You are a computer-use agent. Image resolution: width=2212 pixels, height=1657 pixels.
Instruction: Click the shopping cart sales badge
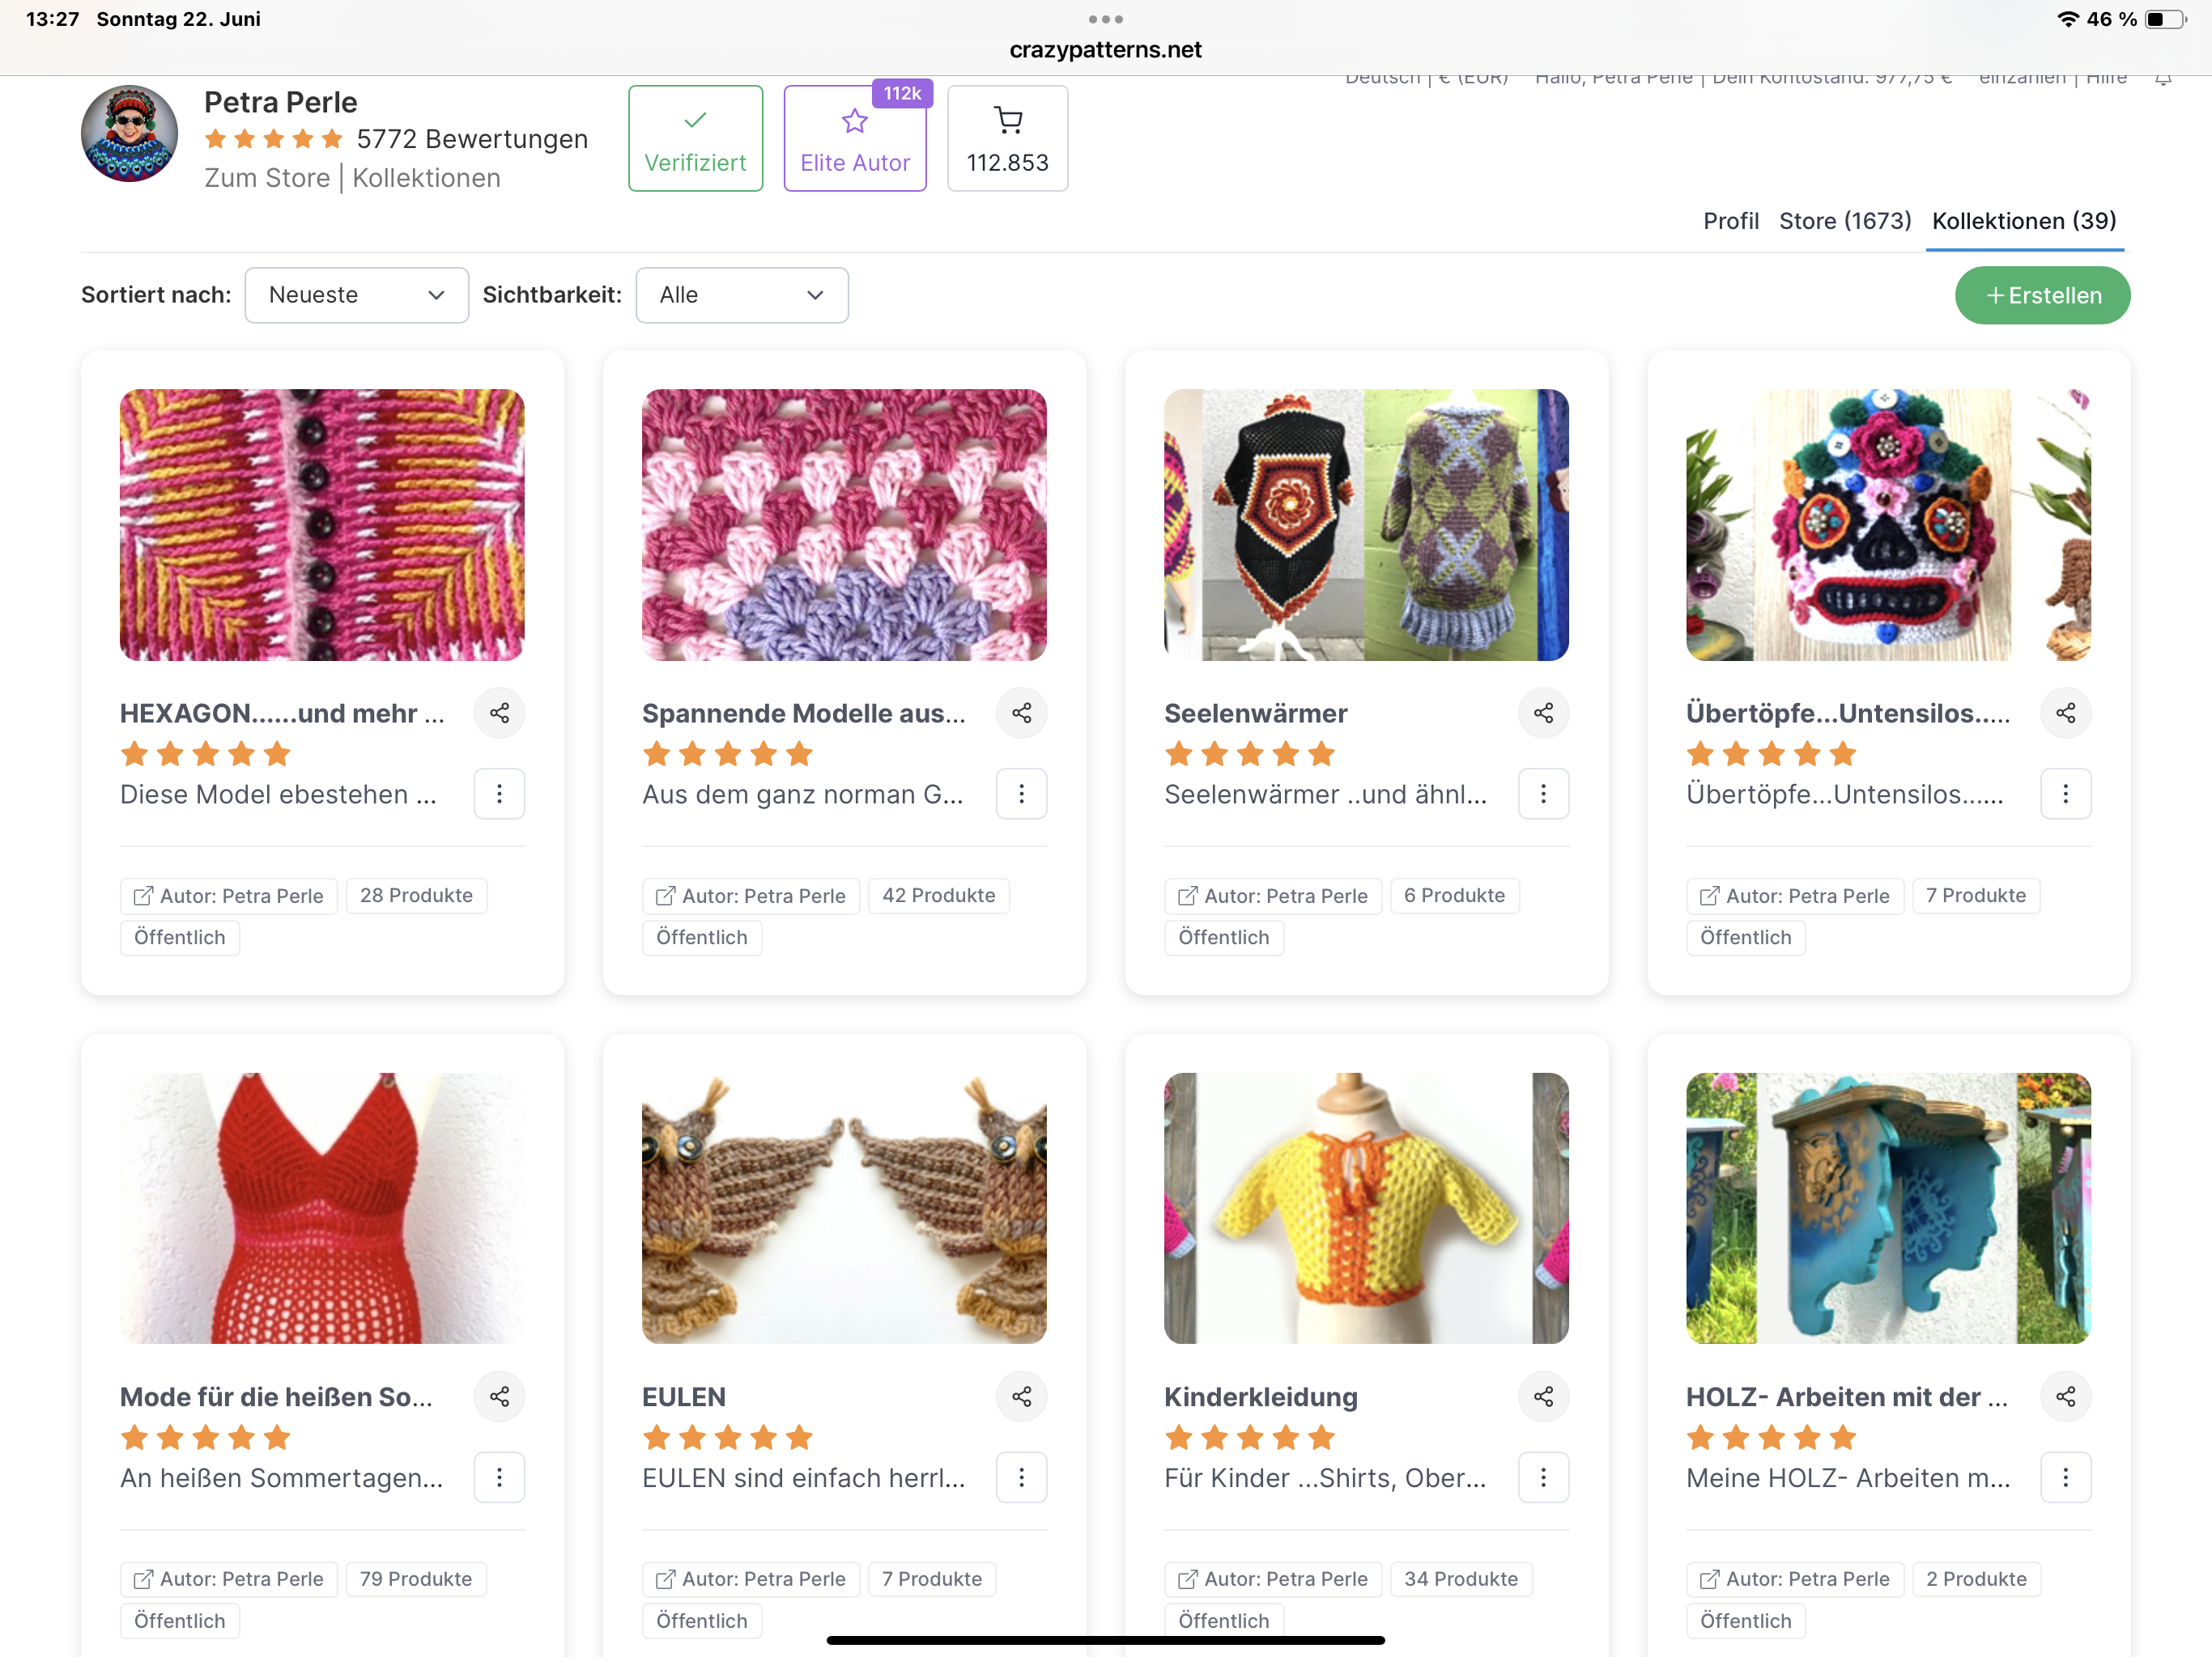[1007, 138]
